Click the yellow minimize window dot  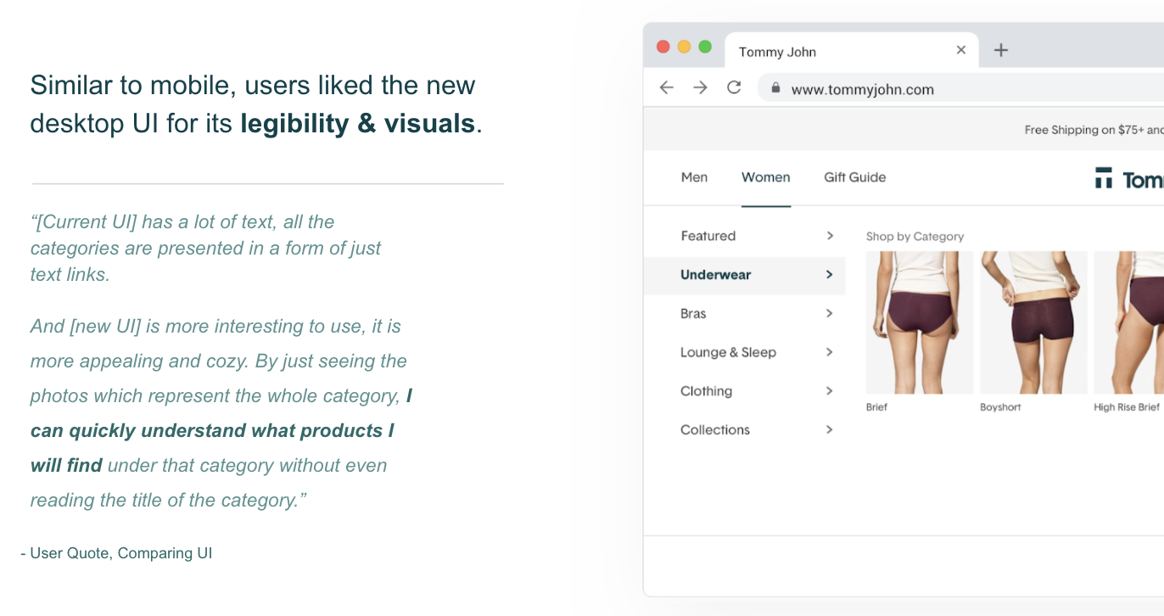[684, 47]
